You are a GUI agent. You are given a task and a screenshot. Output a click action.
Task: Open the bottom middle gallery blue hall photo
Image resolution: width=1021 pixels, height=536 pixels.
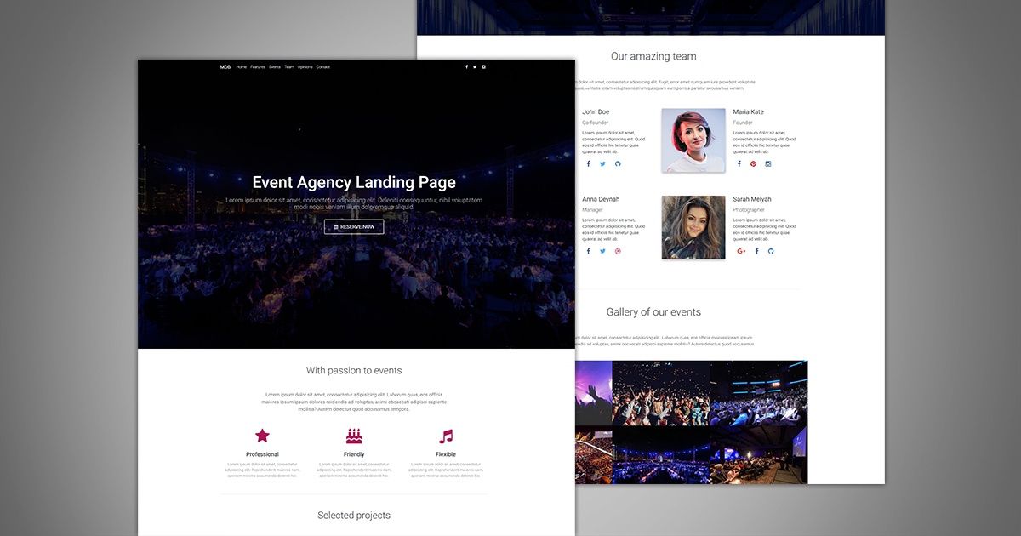pyautogui.click(x=661, y=455)
